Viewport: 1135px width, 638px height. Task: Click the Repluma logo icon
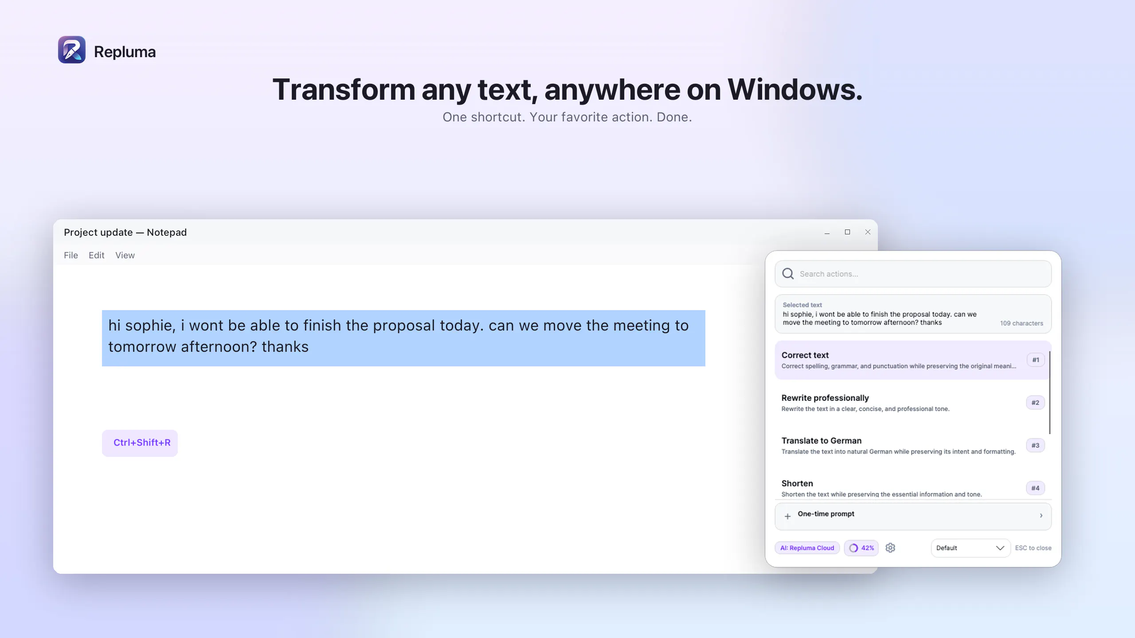coord(72,50)
